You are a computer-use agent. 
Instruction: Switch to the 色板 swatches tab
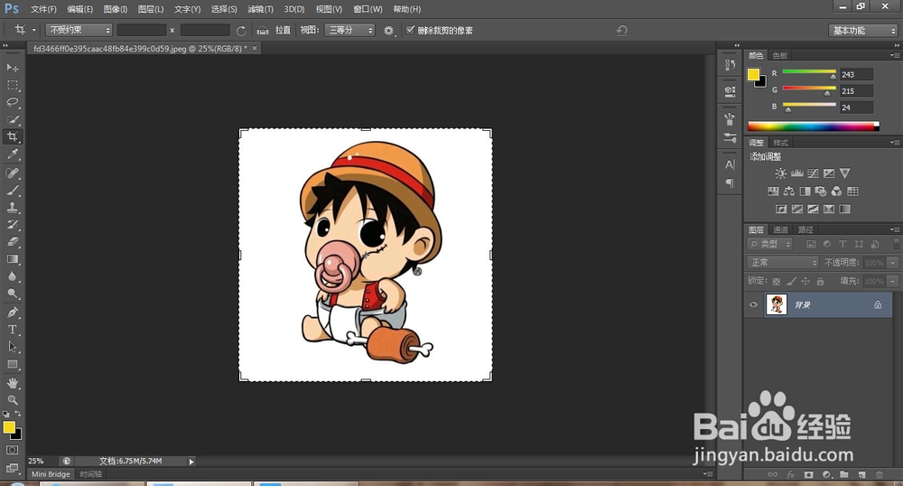coord(780,55)
